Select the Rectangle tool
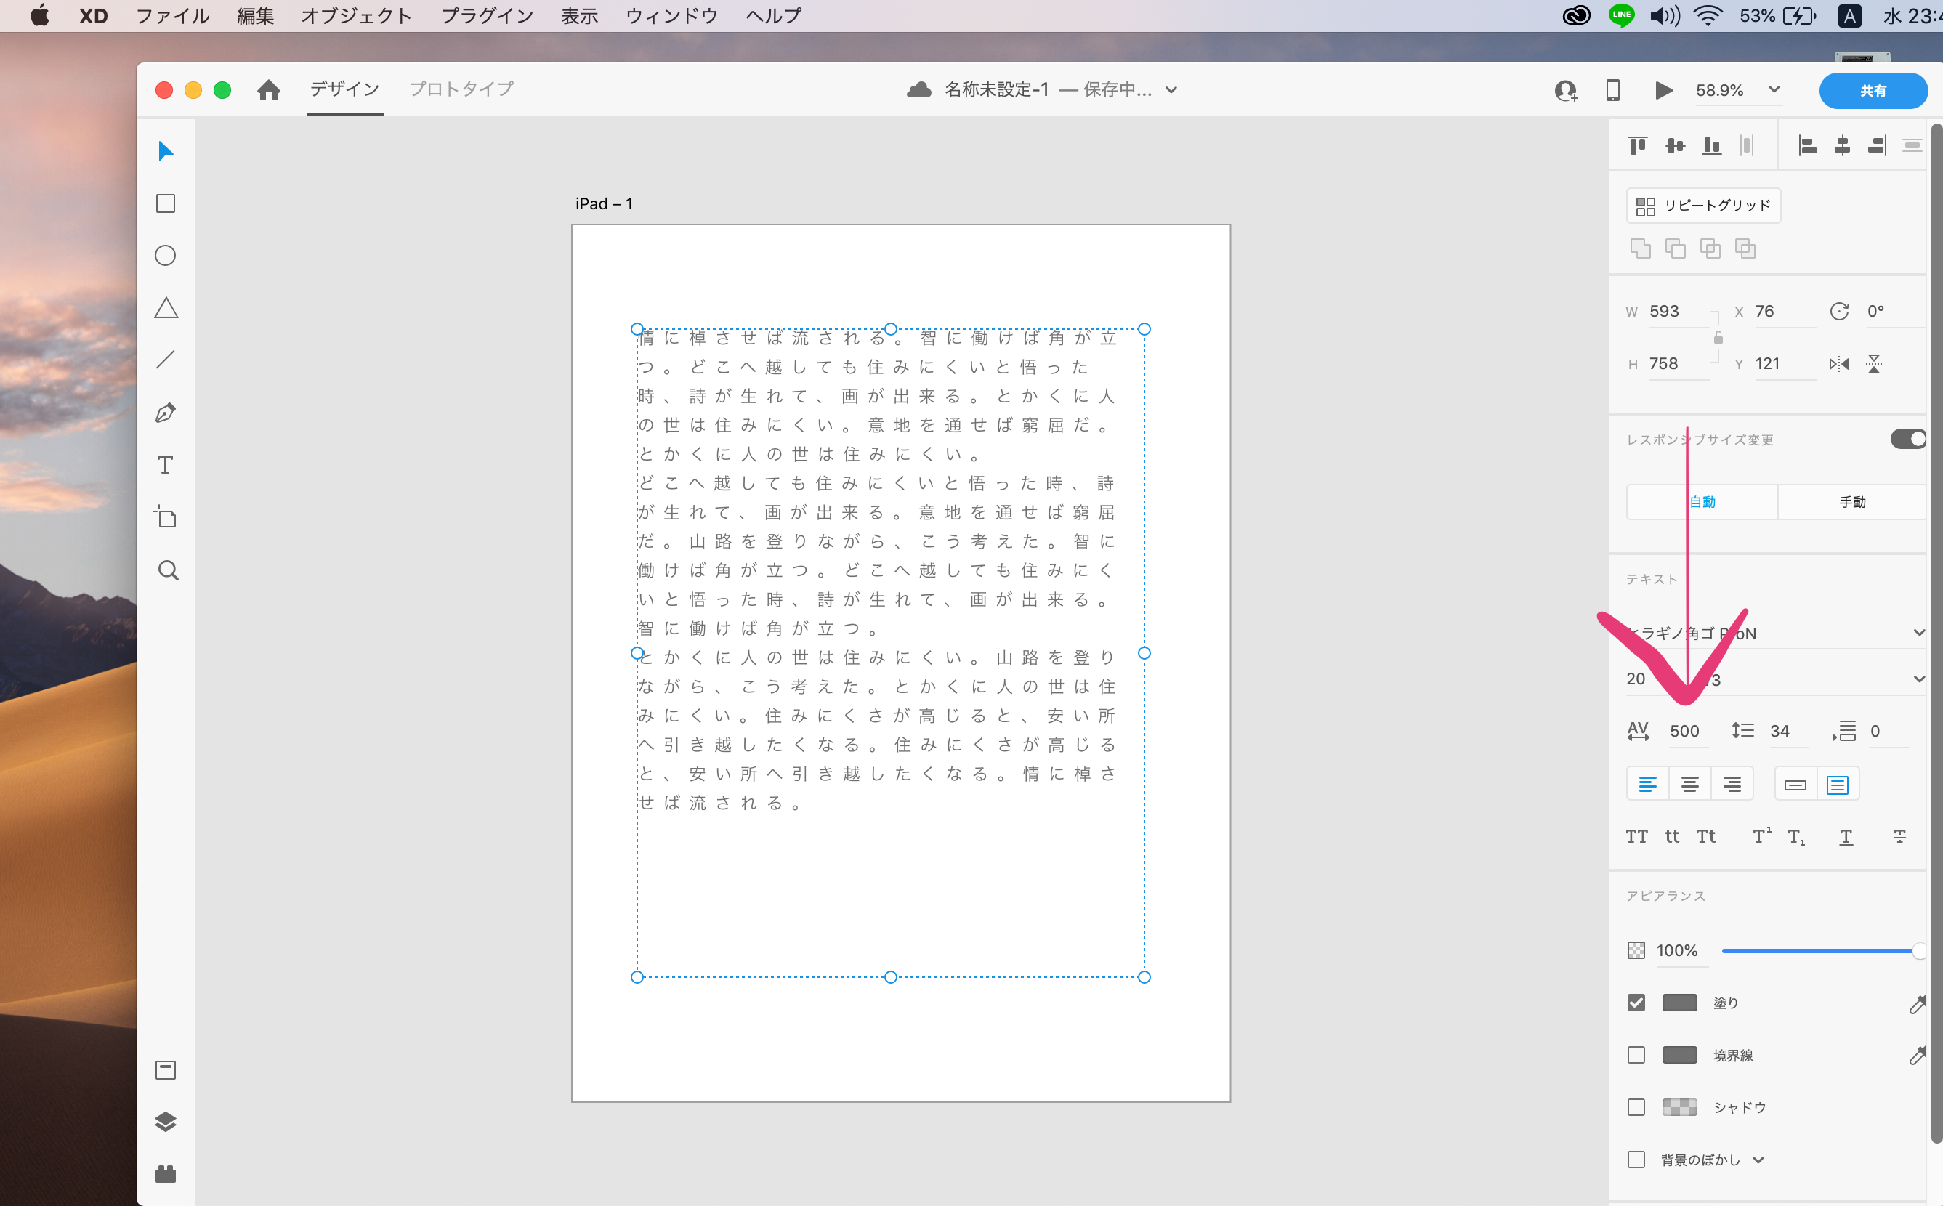The image size is (1943, 1206). pyautogui.click(x=166, y=204)
